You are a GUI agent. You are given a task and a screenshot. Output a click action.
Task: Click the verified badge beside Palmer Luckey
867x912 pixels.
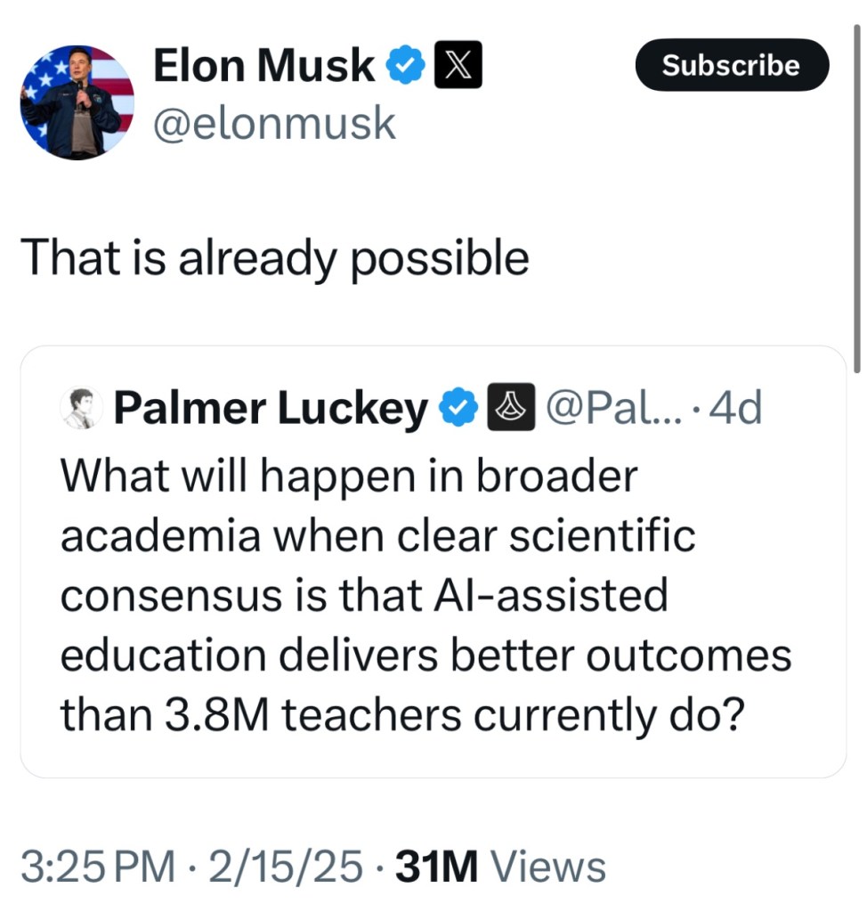click(x=458, y=408)
